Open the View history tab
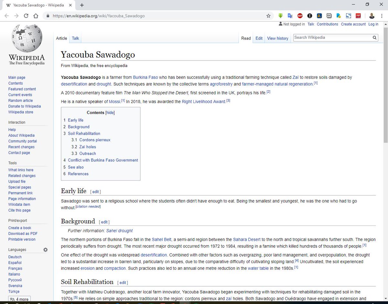Image resolution: width=388 pixels, height=304 pixels. pos(277,38)
